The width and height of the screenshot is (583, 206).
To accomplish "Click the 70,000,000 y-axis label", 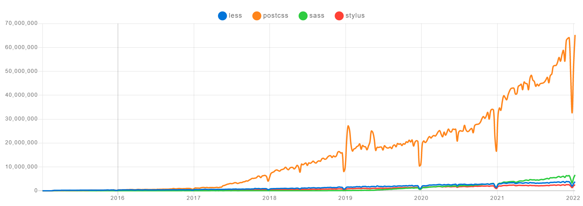I will coord(21,23).
